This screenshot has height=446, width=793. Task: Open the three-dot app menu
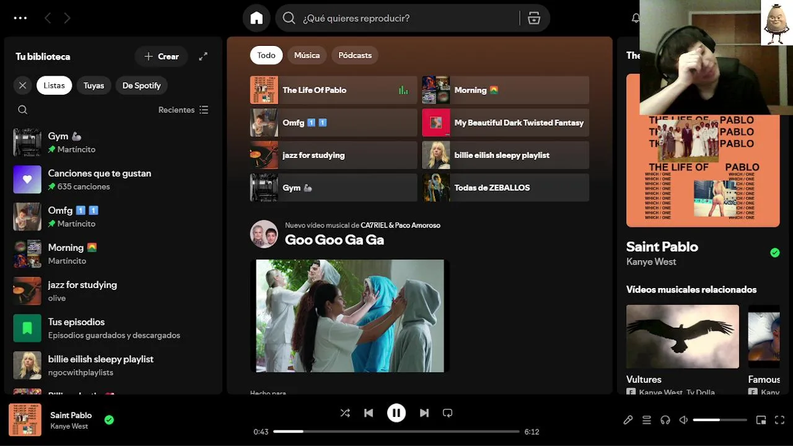coord(20,18)
